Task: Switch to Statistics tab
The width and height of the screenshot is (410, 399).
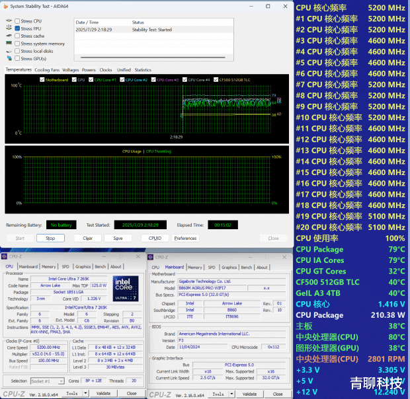Action: [x=143, y=70]
